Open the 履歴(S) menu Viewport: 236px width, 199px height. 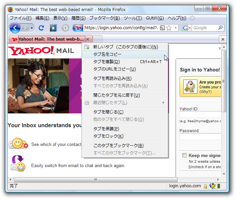(x=79, y=18)
